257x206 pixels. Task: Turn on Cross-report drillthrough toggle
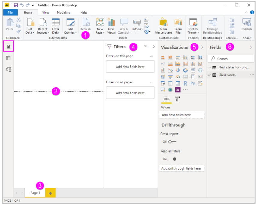pyautogui.click(x=172, y=142)
